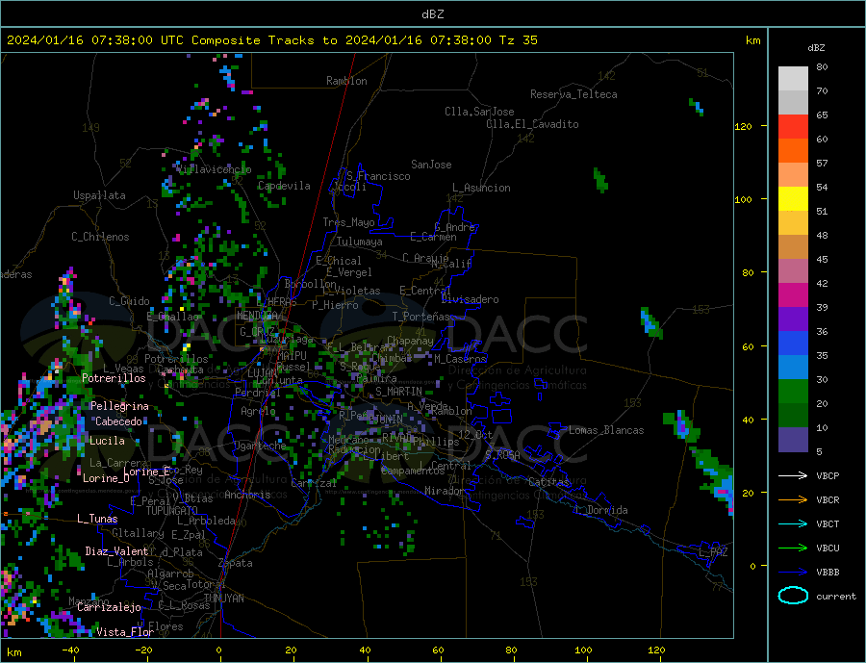The height and width of the screenshot is (663, 866).
Task: Click the Tulumaya label
Action: 360,242
